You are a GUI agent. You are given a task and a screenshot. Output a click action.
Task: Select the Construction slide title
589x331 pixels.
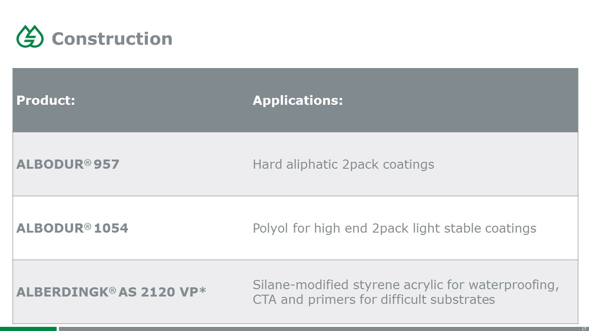click(112, 39)
